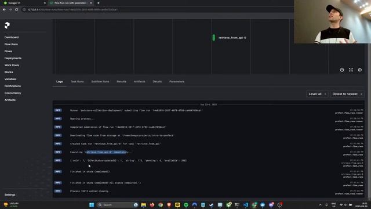
Task: Close the Flow Run browser tab
Action: click(x=91, y=3)
